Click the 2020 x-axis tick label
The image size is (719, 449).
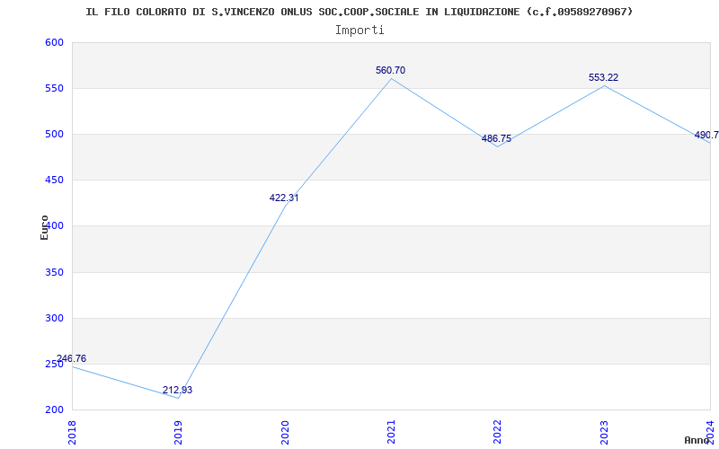coord(285,432)
